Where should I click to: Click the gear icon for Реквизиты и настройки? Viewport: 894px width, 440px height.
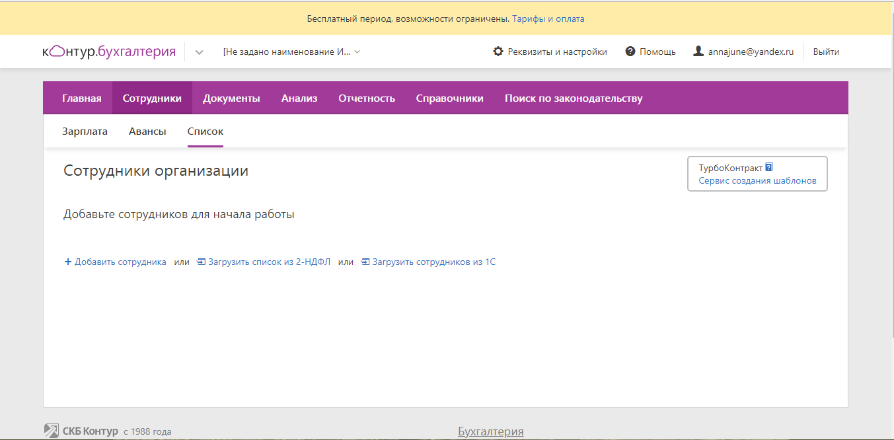coord(498,52)
